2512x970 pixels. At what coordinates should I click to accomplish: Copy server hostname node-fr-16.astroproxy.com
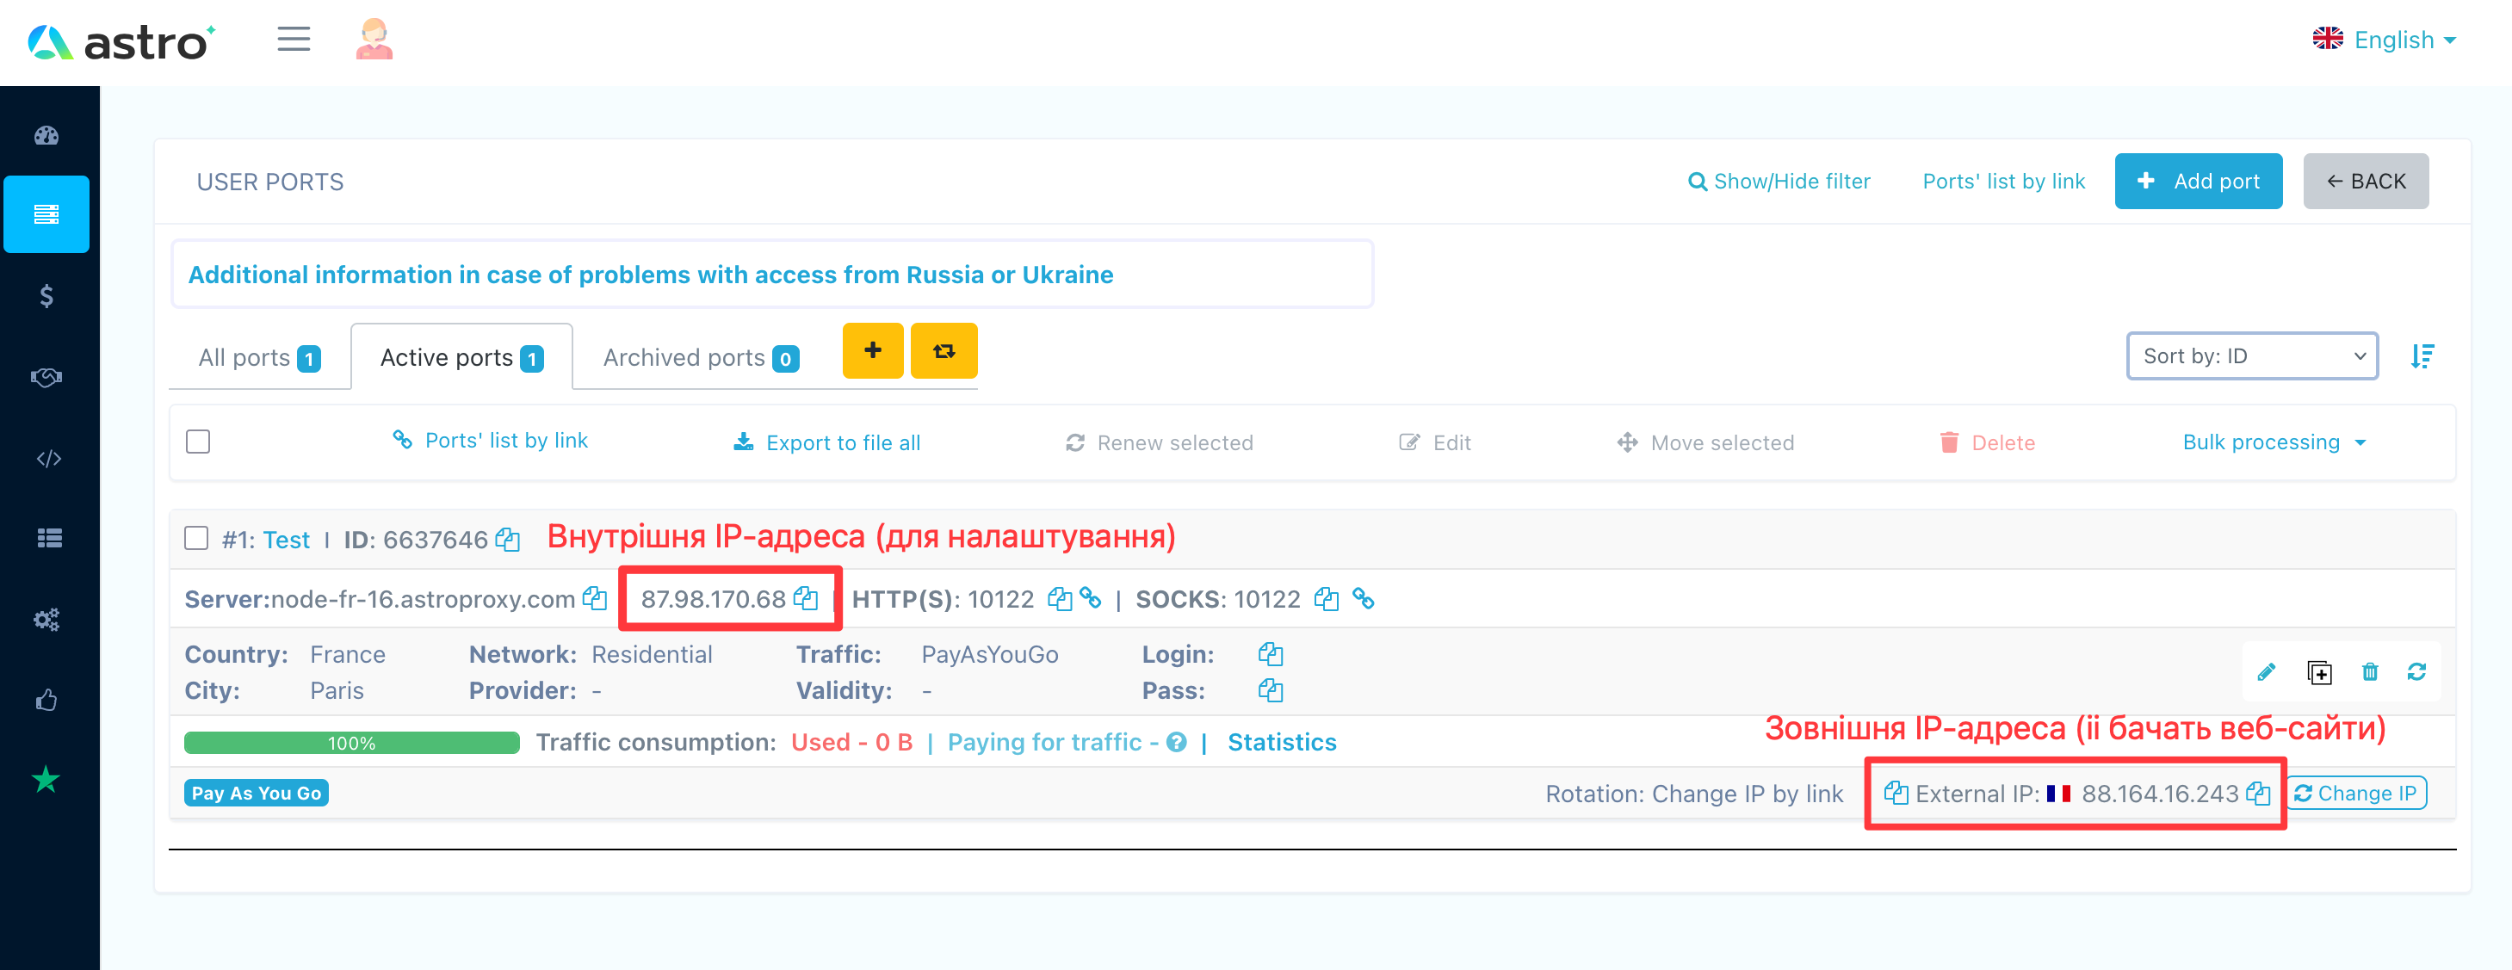pos(595,598)
